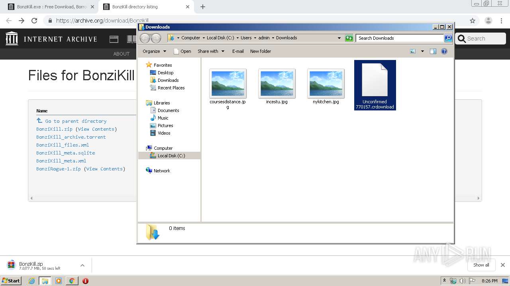
Task: Open BonziKill_files.xml link
Action: click(x=63, y=145)
